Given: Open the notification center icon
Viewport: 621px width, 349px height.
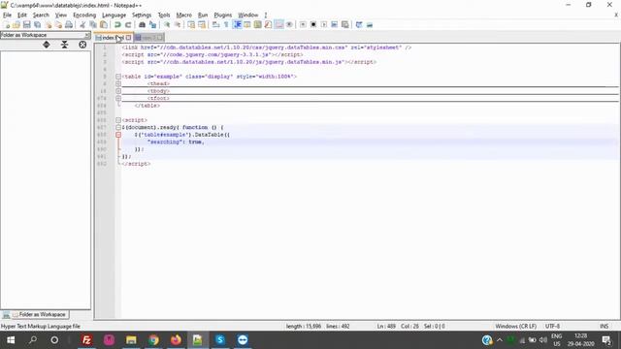Looking at the screenshot, I should [605, 340].
